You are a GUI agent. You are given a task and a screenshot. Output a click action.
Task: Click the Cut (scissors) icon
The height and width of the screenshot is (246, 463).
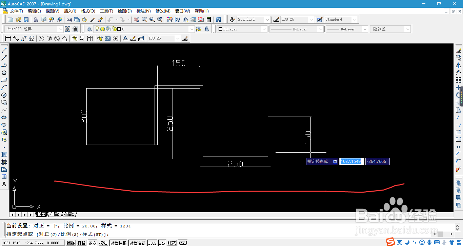pyautogui.click(x=69, y=20)
